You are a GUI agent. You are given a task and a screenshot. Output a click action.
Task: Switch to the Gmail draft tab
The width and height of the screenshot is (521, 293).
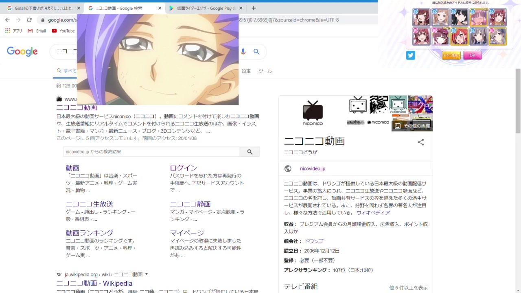pyautogui.click(x=44, y=8)
